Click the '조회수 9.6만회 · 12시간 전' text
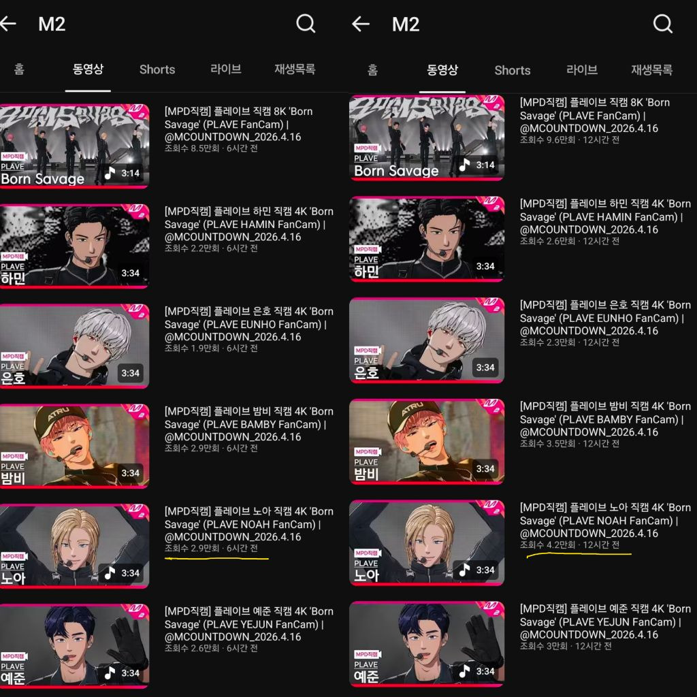 click(x=570, y=140)
